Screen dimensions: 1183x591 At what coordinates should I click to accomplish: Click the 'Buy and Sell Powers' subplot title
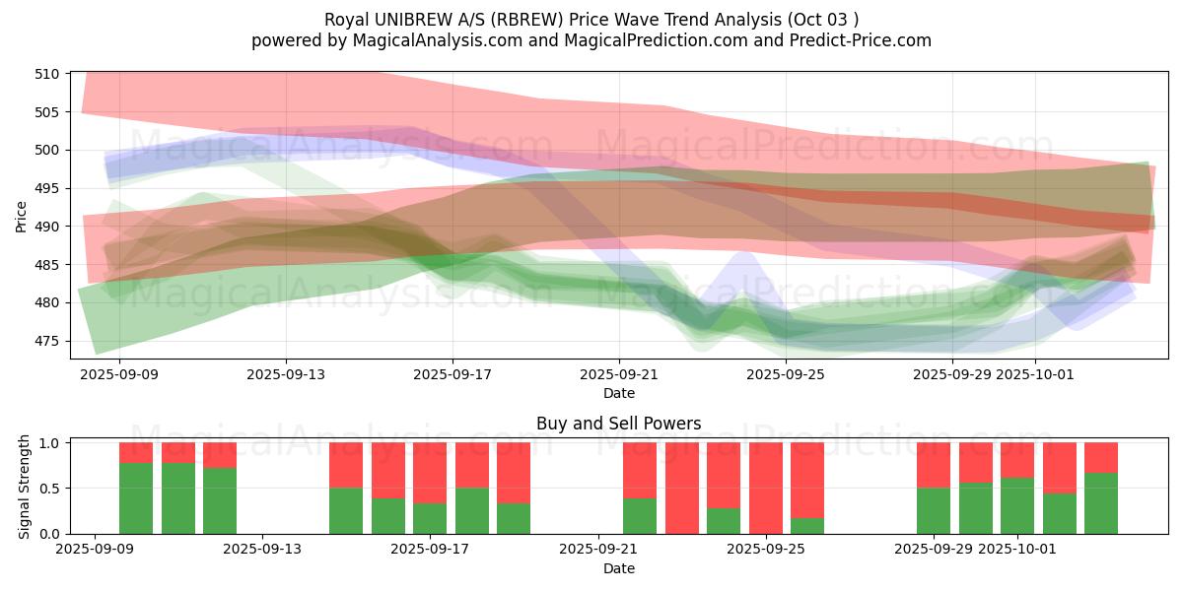tap(618, 424)
